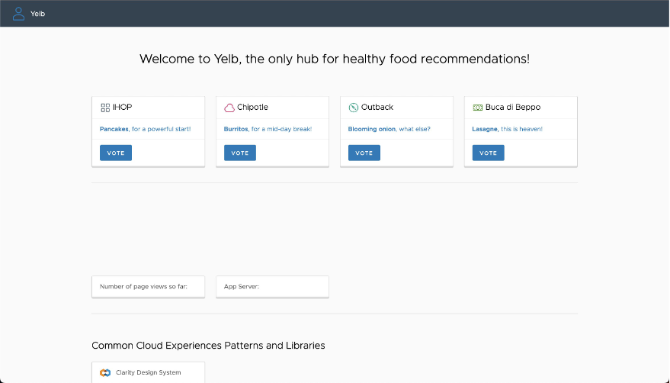The image size is (670, 383).
Task: Click the page views counter card
Action: [x=149, y=287]
